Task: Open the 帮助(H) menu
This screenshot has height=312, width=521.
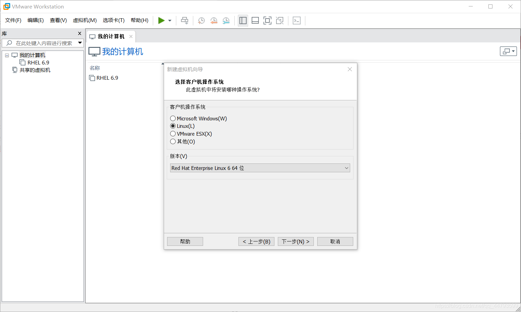Action: (x=140, y=20)
